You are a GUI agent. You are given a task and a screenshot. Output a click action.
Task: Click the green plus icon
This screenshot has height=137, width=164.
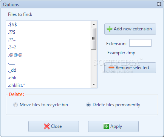(110, 29)
